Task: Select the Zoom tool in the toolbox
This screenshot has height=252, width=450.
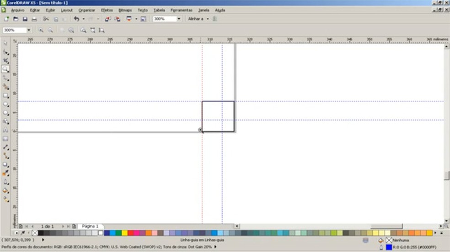Action: (5, 69)
